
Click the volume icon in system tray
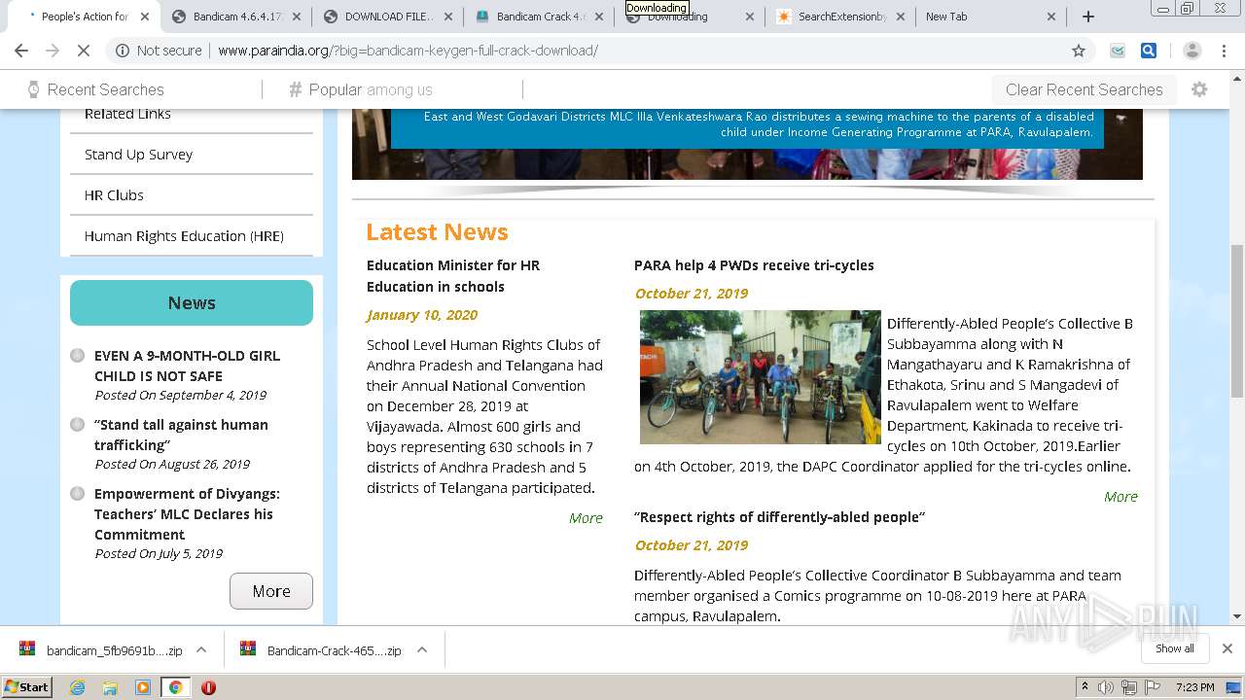coord(1106,687)
